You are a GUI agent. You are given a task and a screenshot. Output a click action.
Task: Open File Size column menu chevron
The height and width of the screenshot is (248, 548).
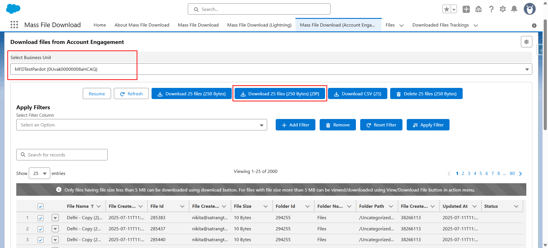[266, 206]
